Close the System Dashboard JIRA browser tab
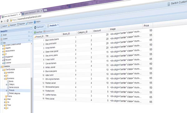The width and height of the screenshot is (187, 113). coord(41,11)
